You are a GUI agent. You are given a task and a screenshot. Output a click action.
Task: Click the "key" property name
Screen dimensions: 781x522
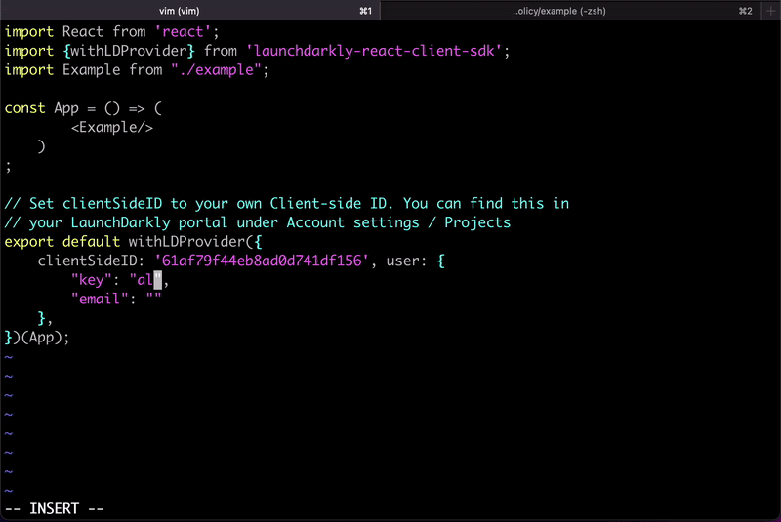(x=91, y=280)
